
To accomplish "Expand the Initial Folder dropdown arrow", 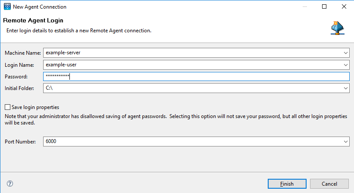I will click(345, 88).
